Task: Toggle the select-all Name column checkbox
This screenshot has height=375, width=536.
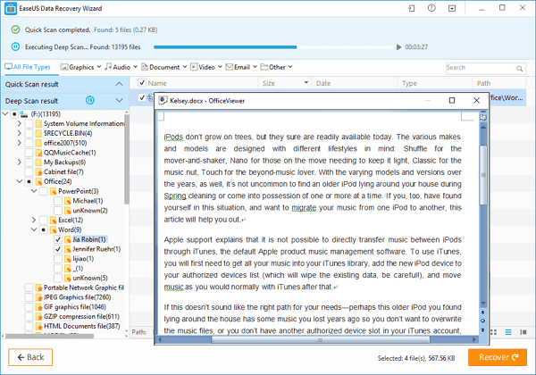Action: click(142, 83)
